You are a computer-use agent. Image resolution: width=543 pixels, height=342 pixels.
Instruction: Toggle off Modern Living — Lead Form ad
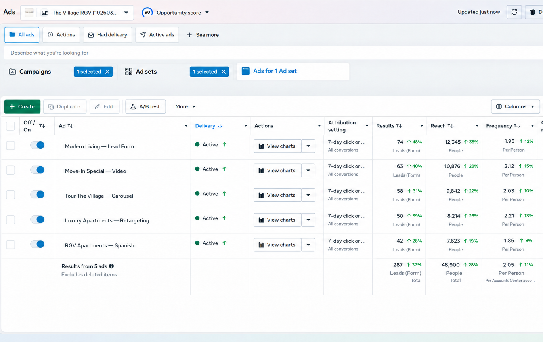tap(38, 145)
